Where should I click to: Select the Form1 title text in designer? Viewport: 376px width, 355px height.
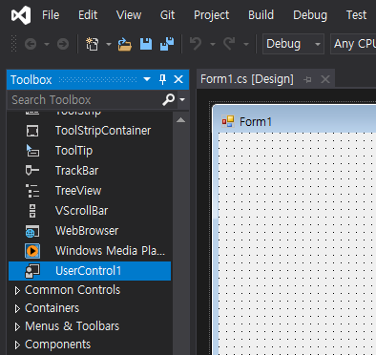click(x=256, y=121)
